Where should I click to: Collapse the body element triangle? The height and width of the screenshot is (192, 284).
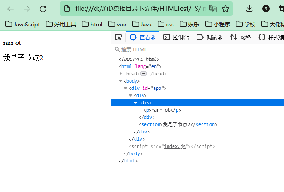point(120,81)
